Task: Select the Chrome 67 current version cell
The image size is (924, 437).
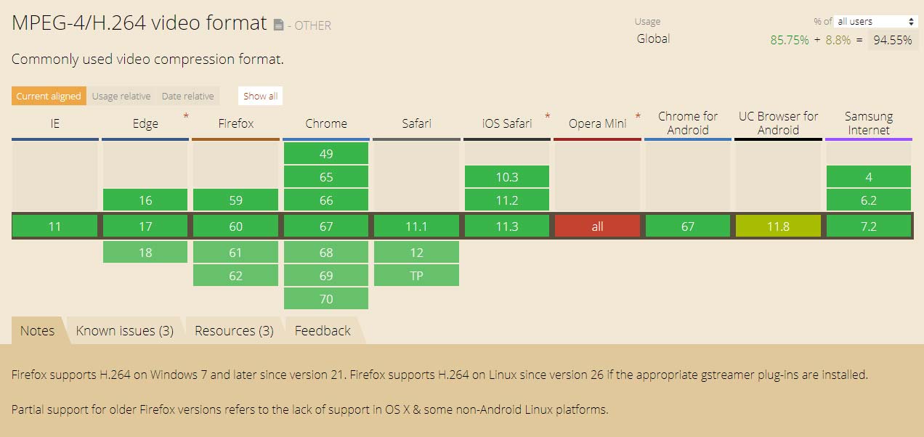Action: (326, 226)
